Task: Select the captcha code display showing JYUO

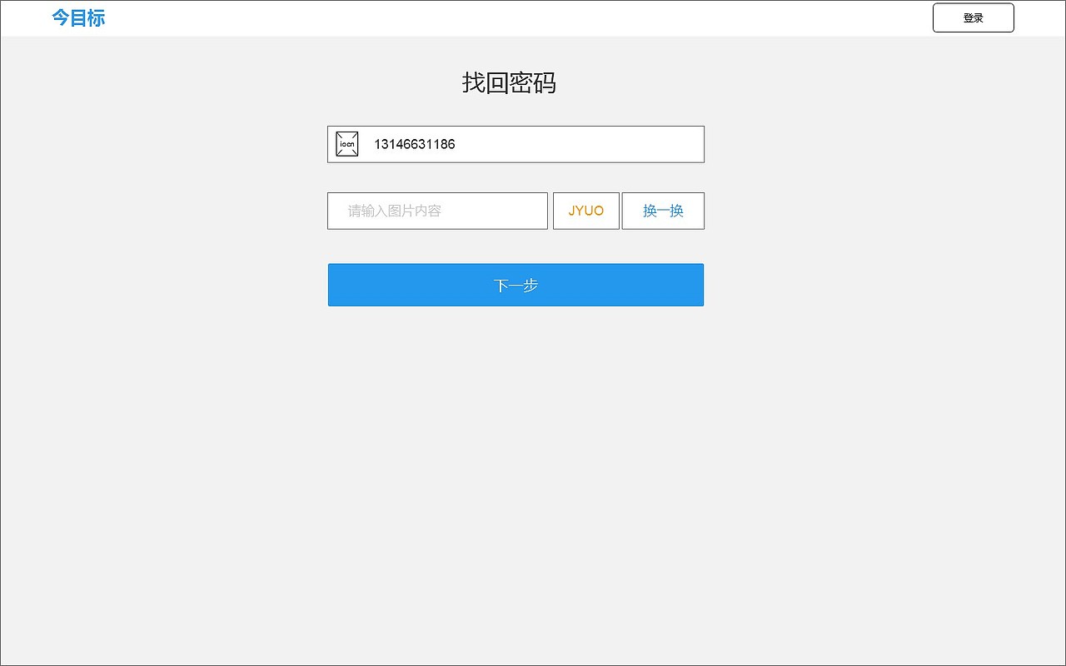Action: 586,211
